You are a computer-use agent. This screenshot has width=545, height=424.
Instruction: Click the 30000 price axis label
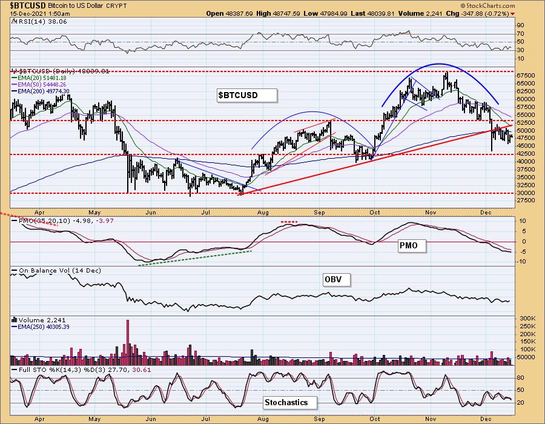click(526, 193)
